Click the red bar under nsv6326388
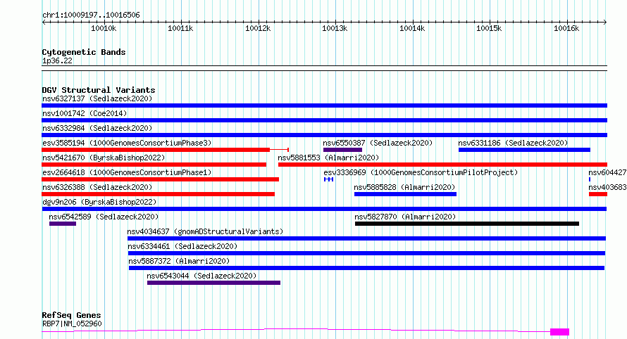Screen dimensions: 627x339 tap(158, 194)
